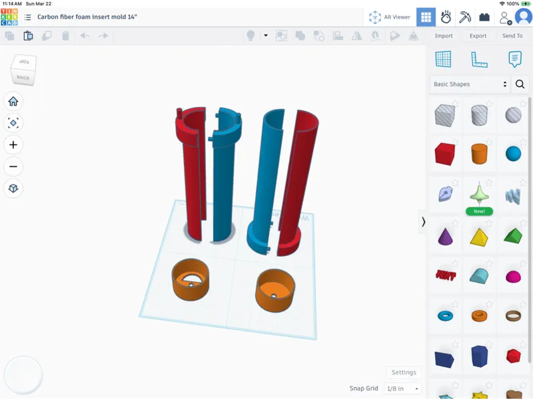Click the Delete trash icon
This screenshot has height=399, width=533.
(65, 36)
